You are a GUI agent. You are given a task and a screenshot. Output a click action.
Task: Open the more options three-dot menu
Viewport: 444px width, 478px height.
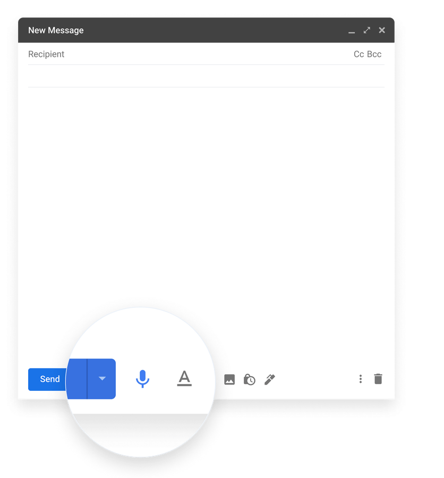[361, 379]
